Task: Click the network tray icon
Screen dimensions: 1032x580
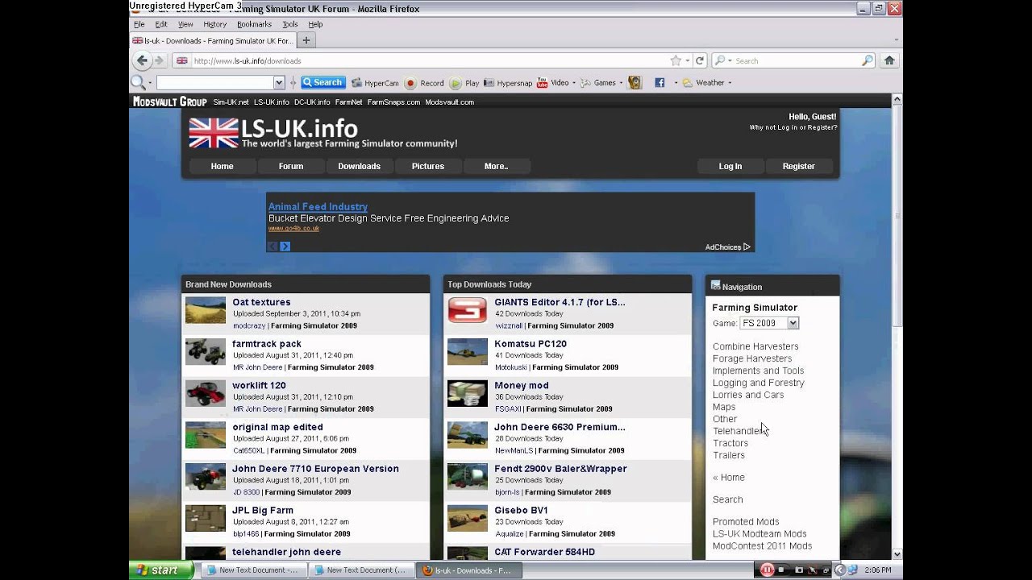Action: 851,570
